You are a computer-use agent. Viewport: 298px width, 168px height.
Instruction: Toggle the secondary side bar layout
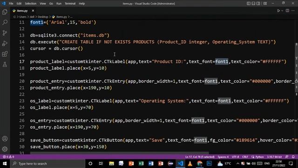coord(258,3)
